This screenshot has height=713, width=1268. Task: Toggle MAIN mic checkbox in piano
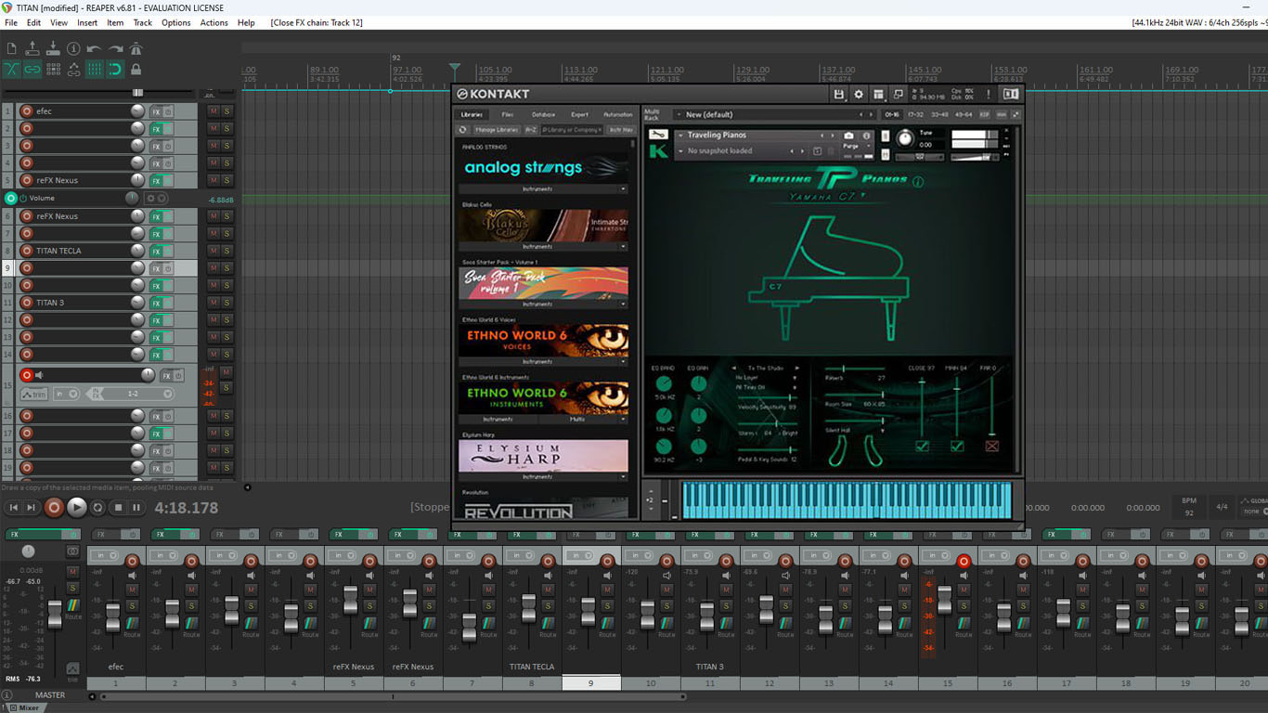957,447
